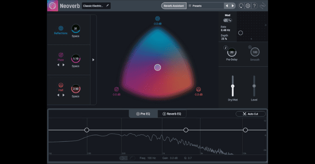Viewport: 315px width, 164px height.
Task: Click the Hall Space knob showing 2.50
Action: tap(76, 89)
